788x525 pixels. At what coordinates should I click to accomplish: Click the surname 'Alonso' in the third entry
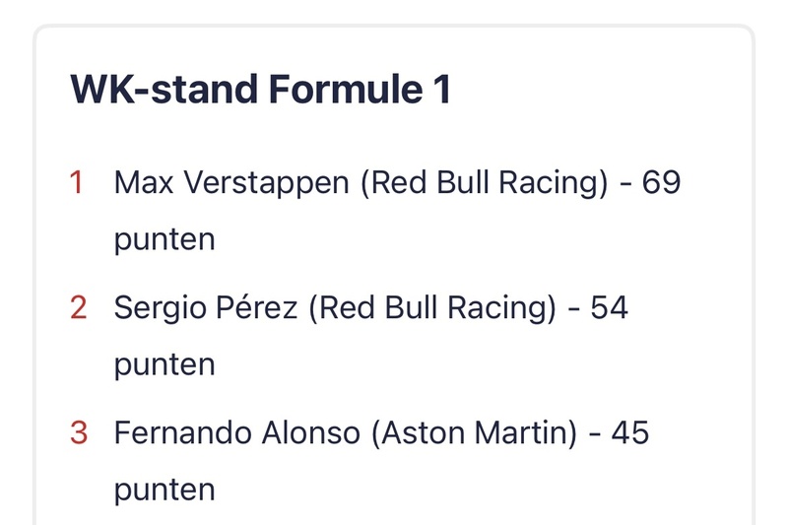pyautogui.click(x=311, y=432)
